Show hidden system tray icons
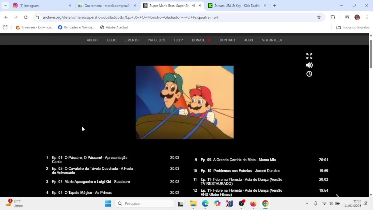 [307, 204]
